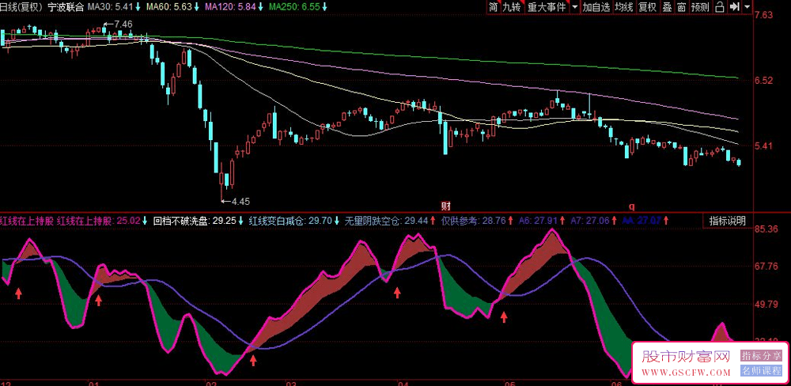791x386 pixels.
Task: Toggle the 均线 moving average lines
Action: (x=624, y=7)
